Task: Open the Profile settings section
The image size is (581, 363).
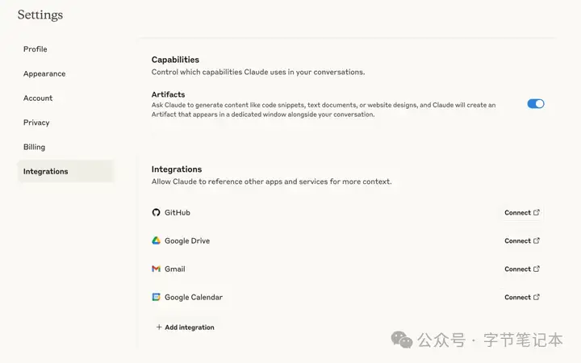Action: tap(36, 49)
